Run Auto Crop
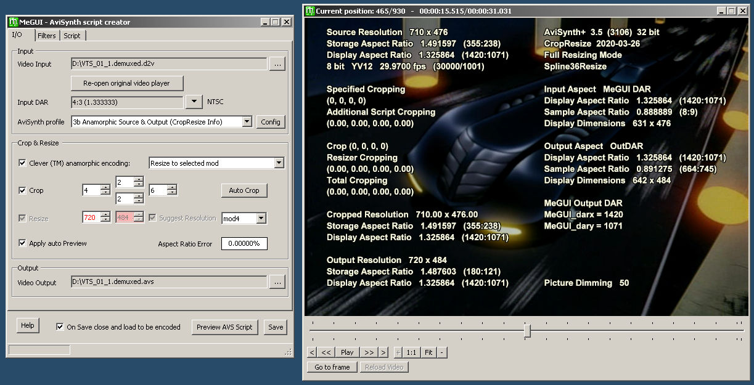 244,190
